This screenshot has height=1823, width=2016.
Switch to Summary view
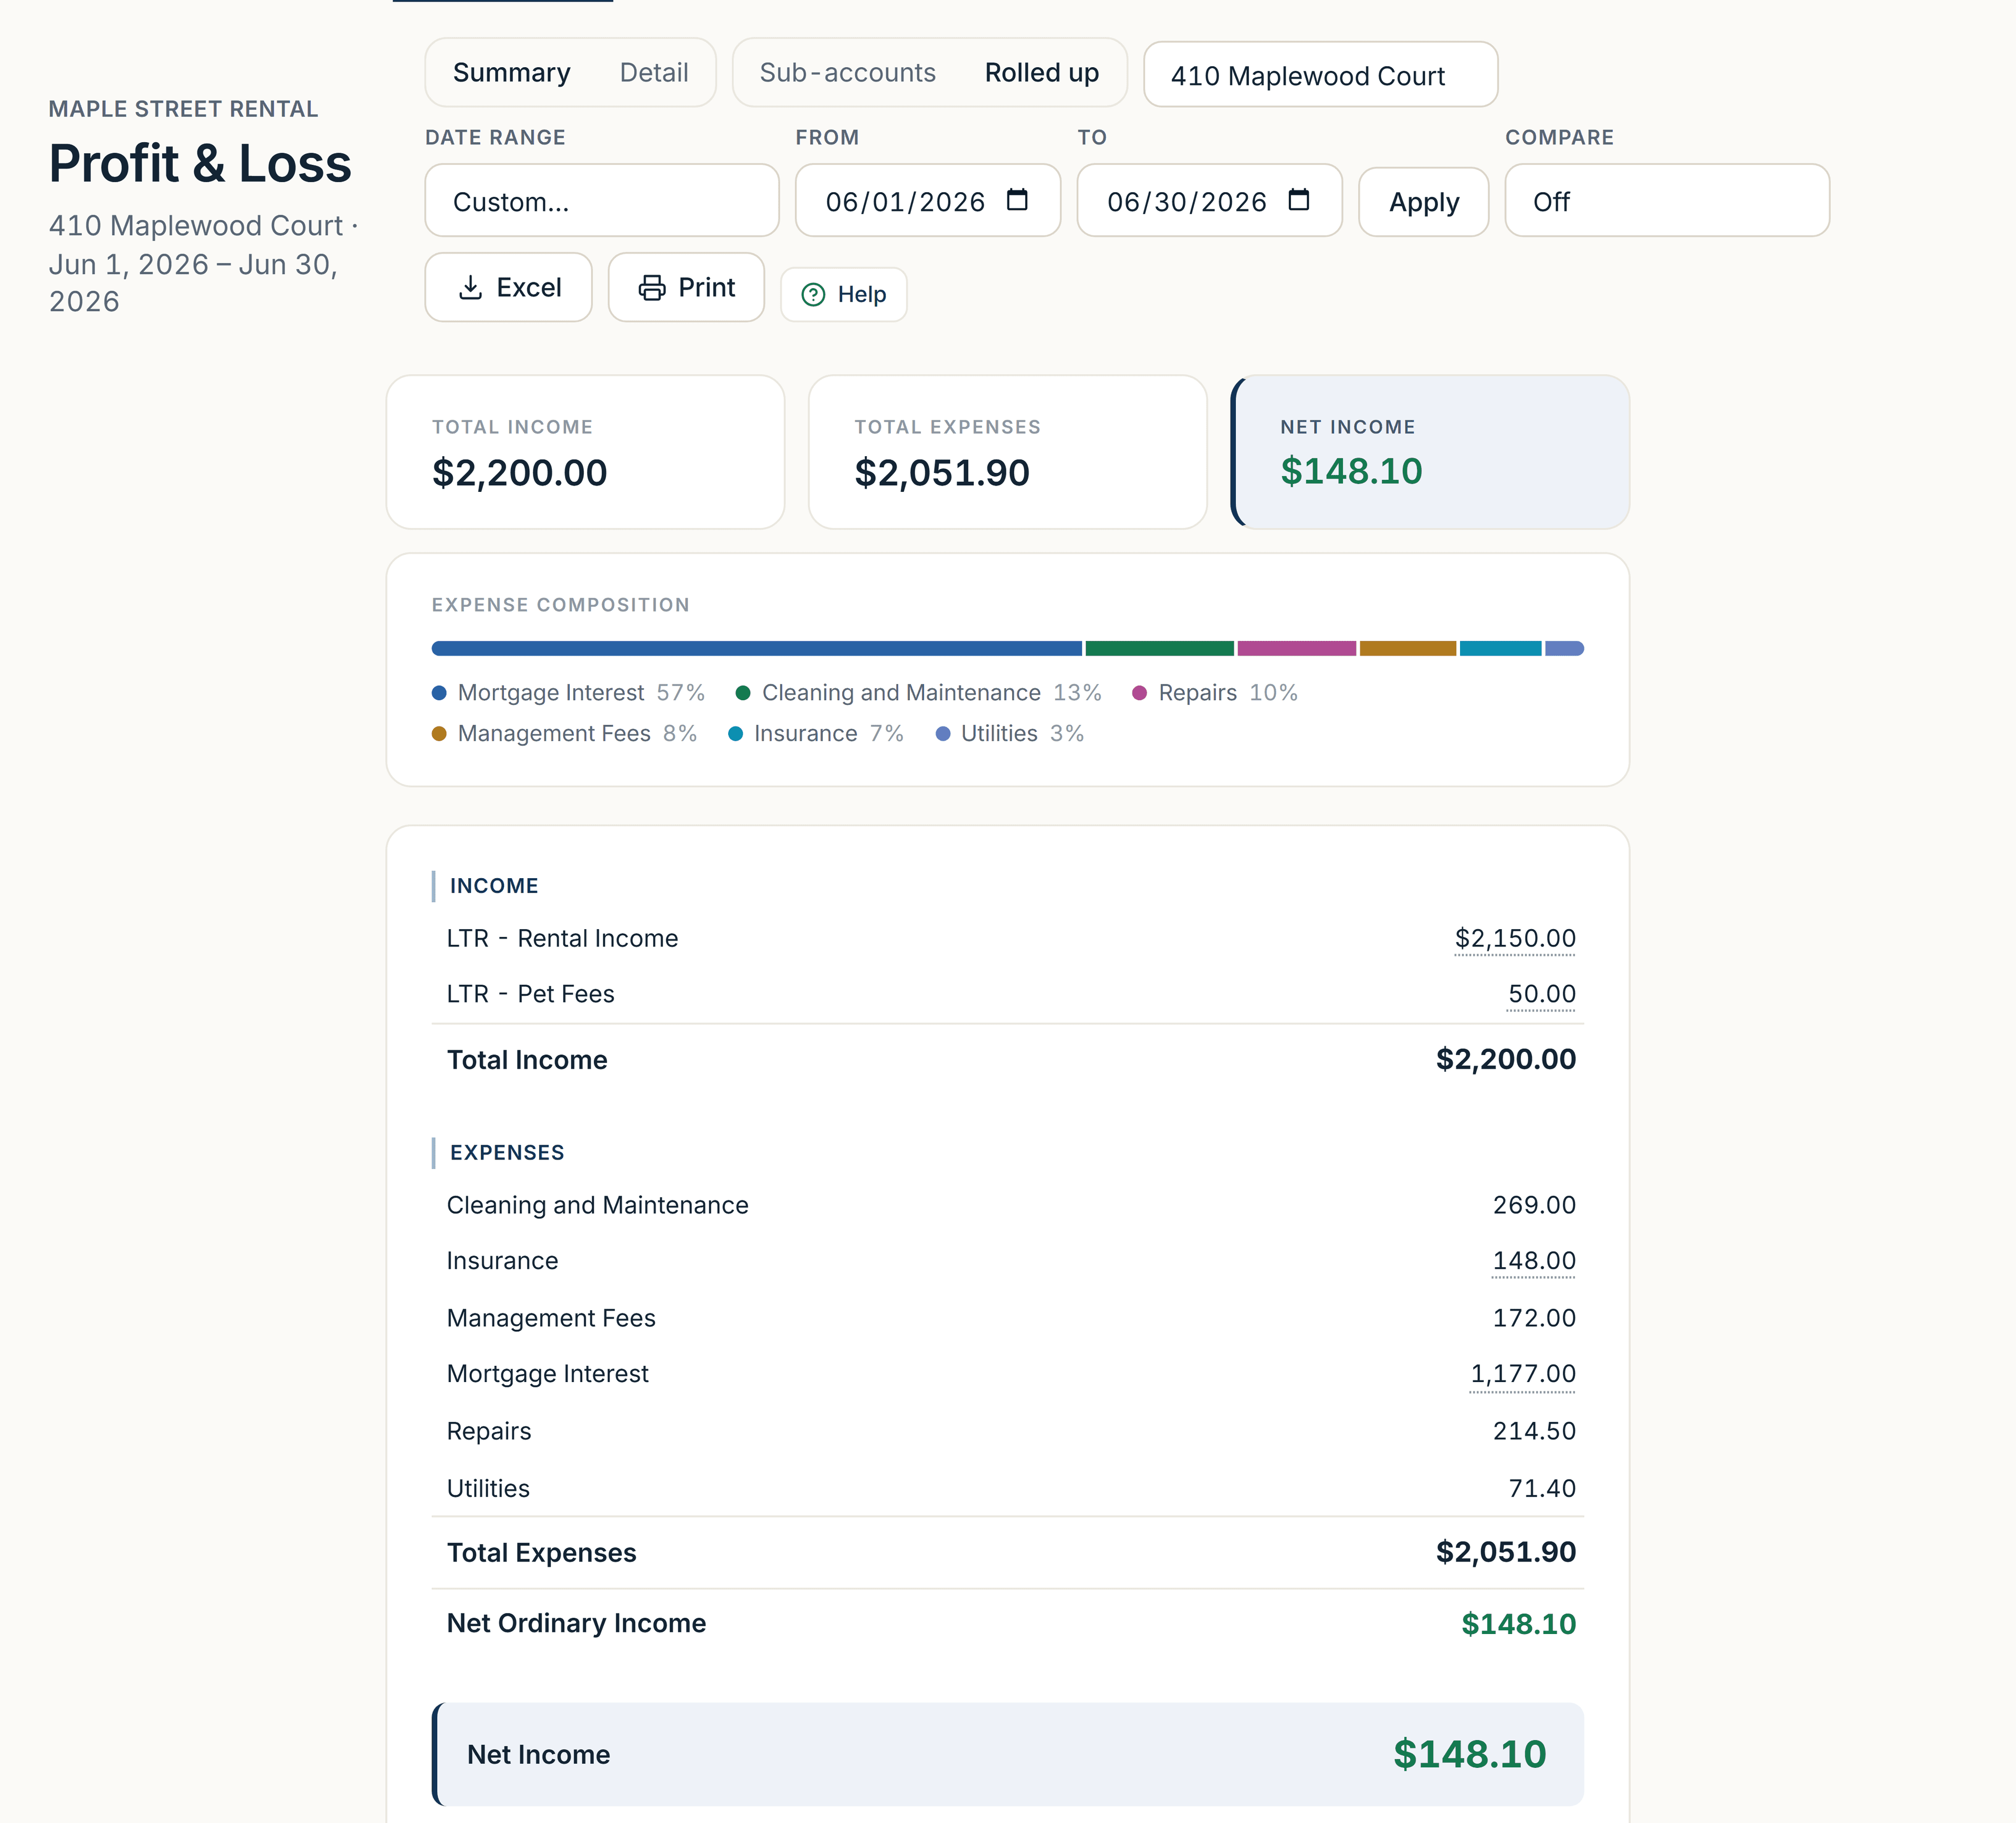click(x=512, y=72)
